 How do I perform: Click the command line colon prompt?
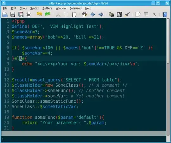[x=3, y=139]
